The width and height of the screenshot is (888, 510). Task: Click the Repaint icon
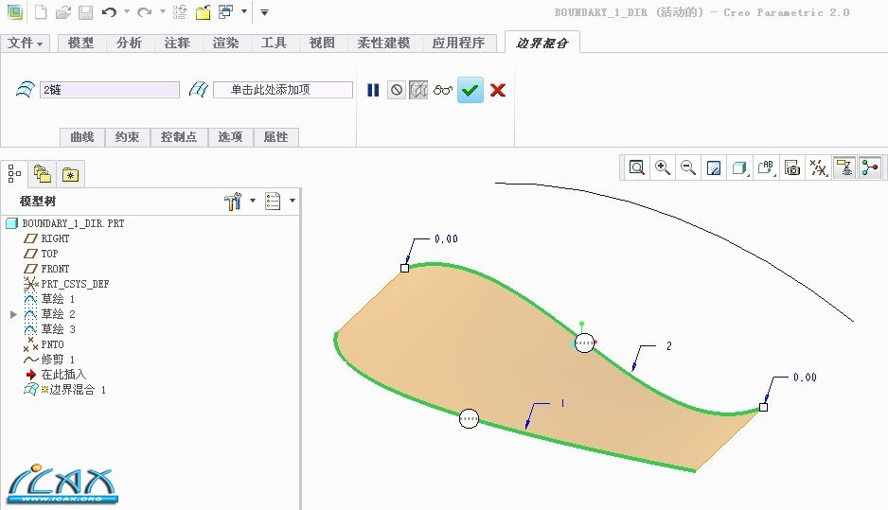[x=714, y=168]
